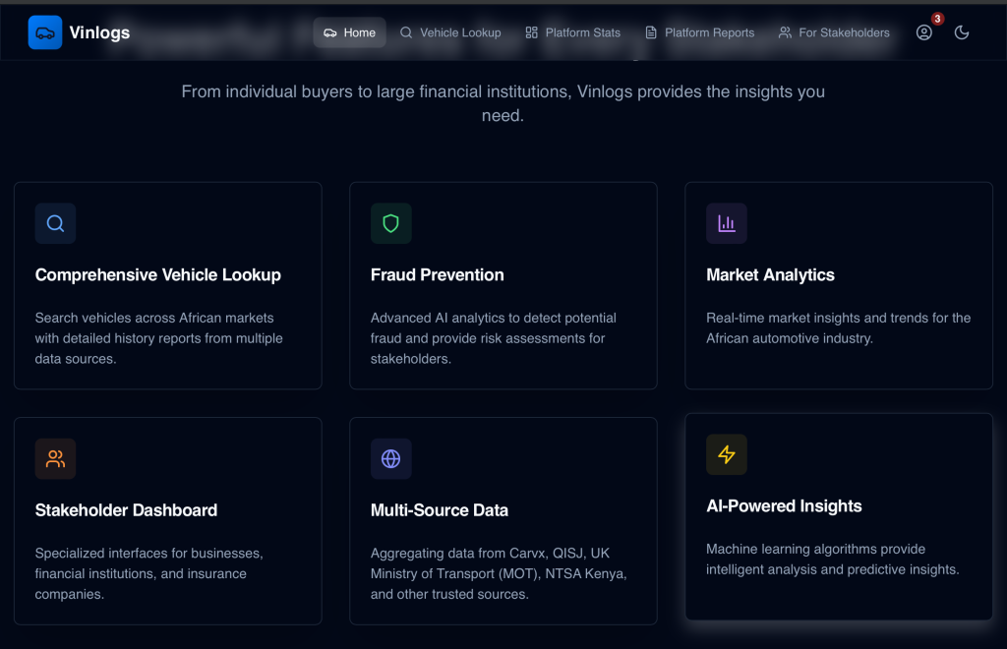Click the Vinlogs brand name
The width and height of the screenshot is (1007, 649).
pos(99,33)
